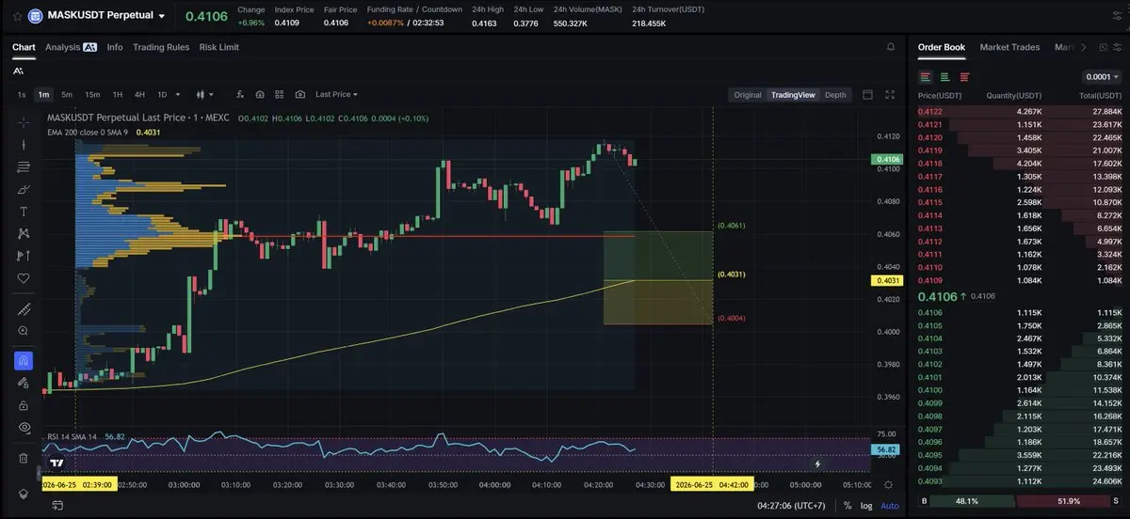The width and height of the screenshot is (1130, 519).
Task: Show both buy and sell orders view
Action: [x=926, y=77]
